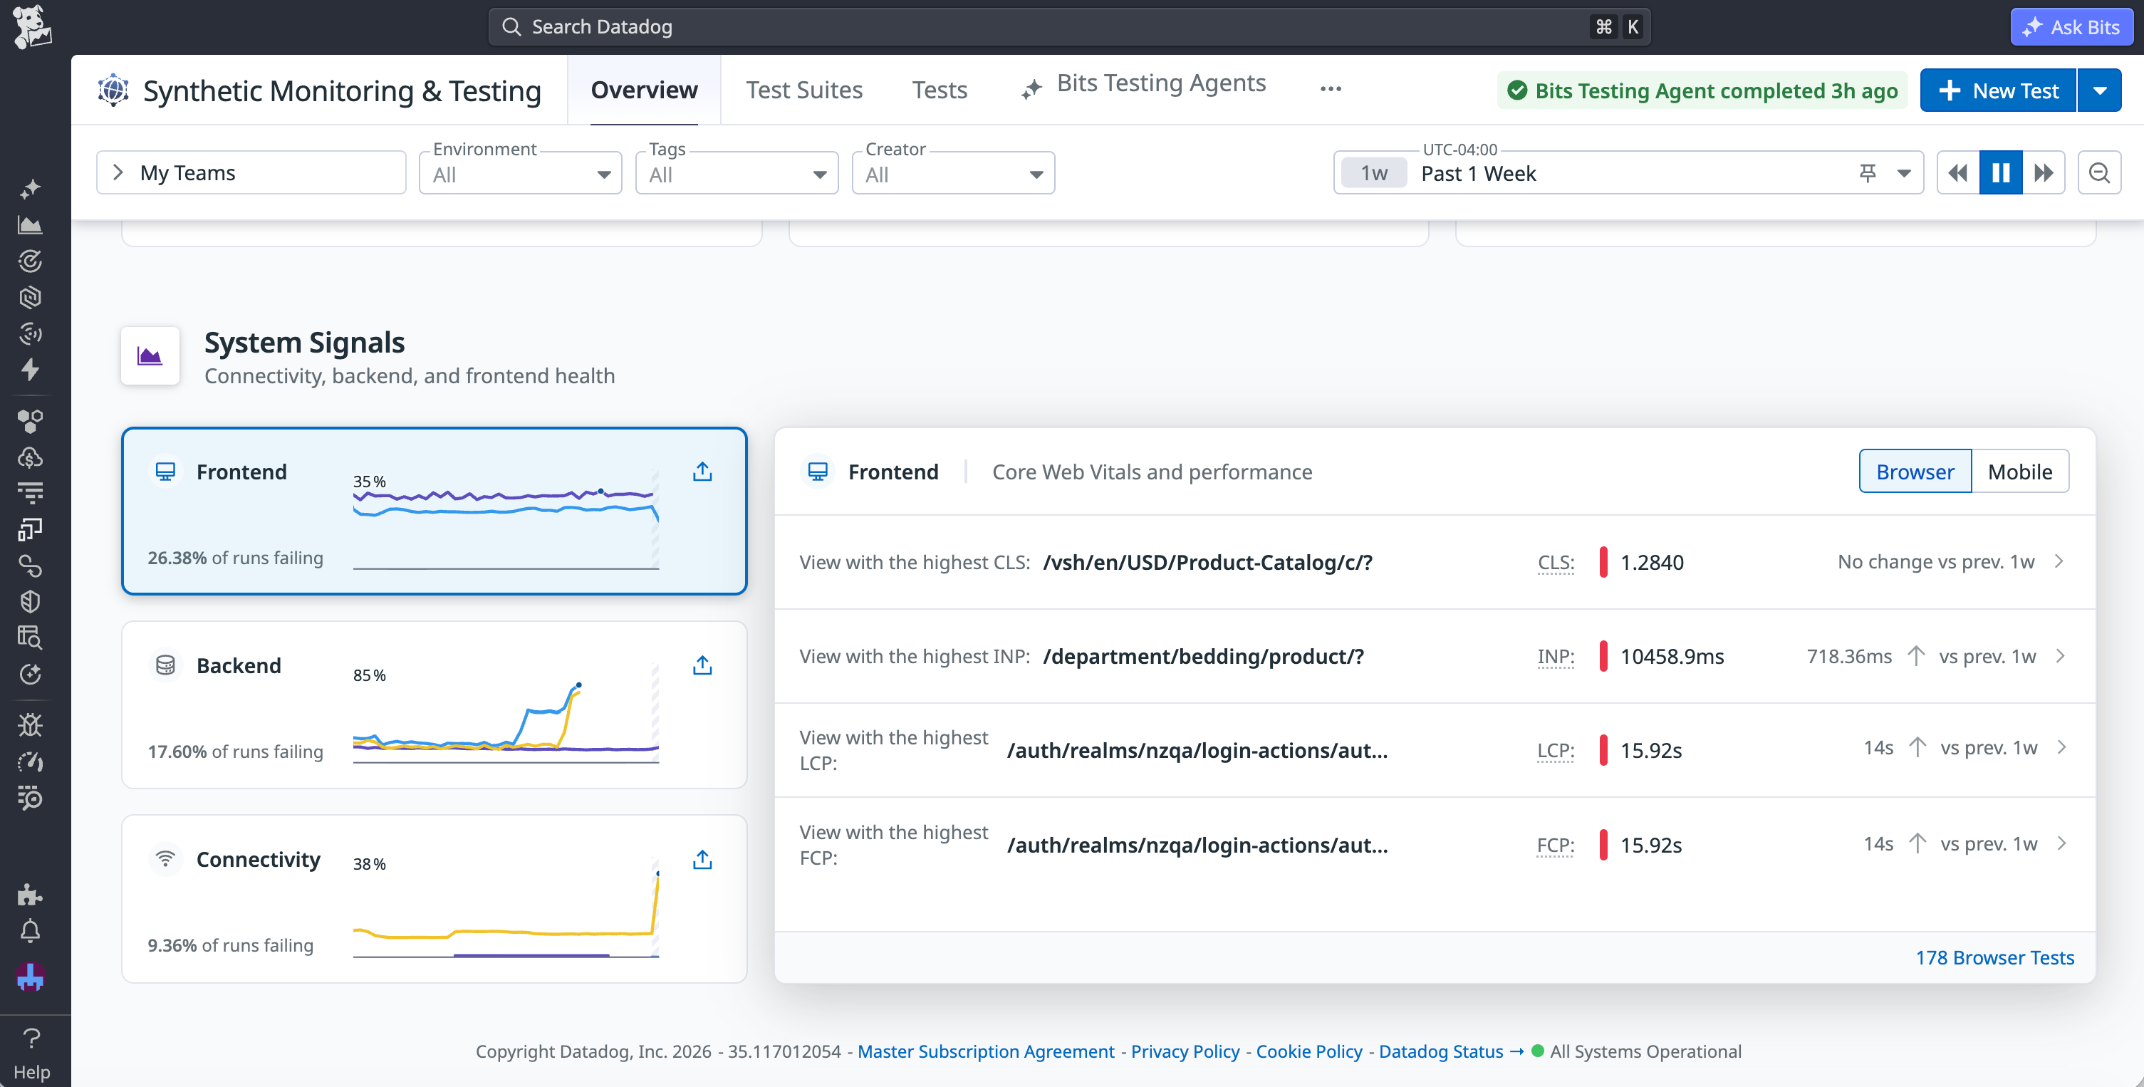
Task: Switch to the Overview tab
Action: tap(644, 90)
